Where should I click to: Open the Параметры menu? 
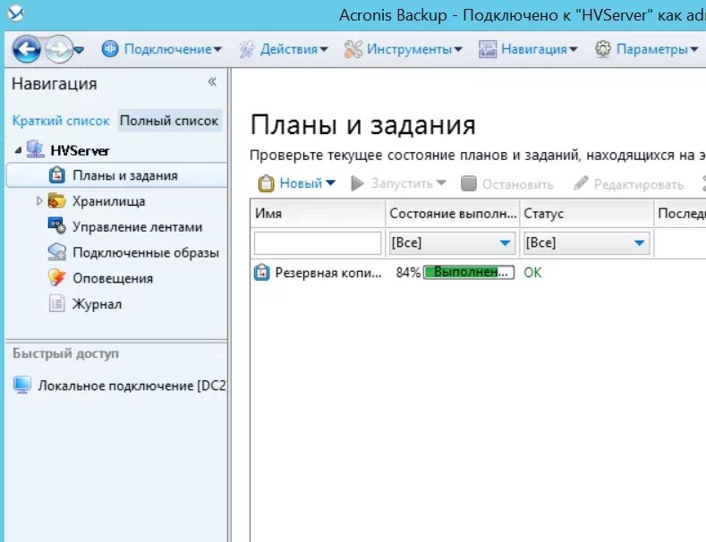[x=658, y=48]
